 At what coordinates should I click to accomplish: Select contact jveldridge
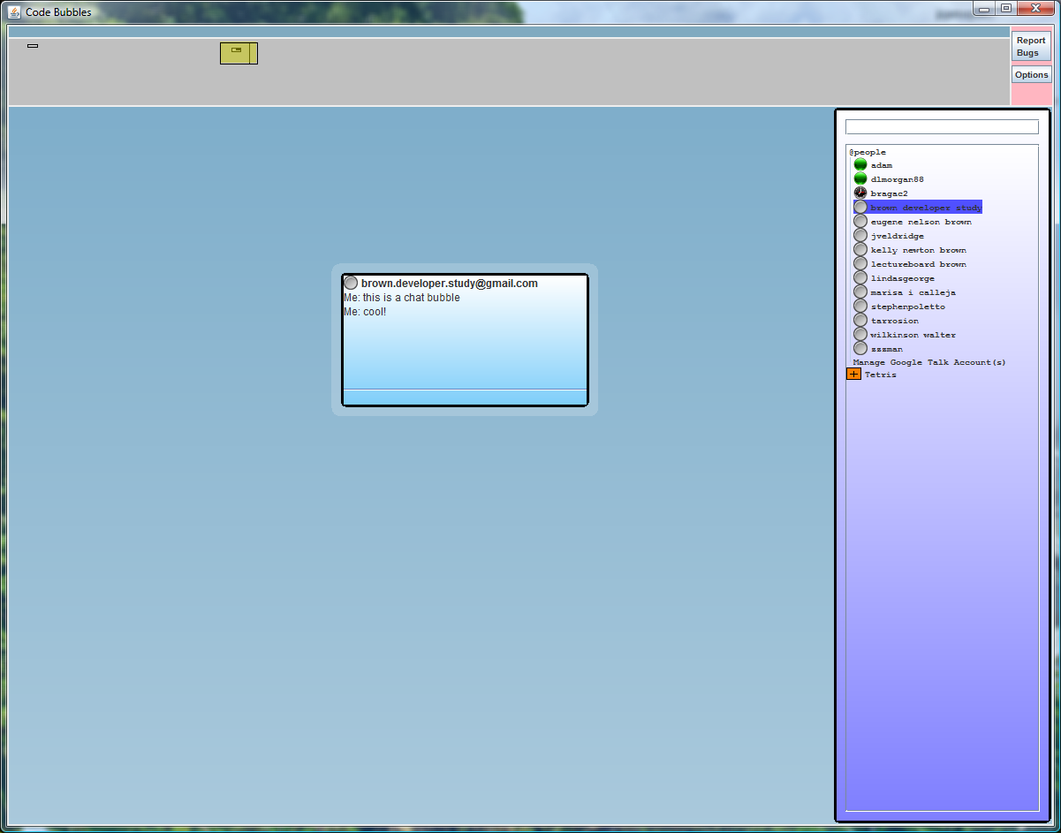point(898,236)
